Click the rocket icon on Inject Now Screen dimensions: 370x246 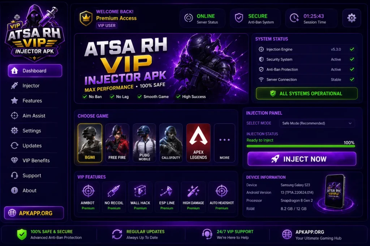[275, 159]
